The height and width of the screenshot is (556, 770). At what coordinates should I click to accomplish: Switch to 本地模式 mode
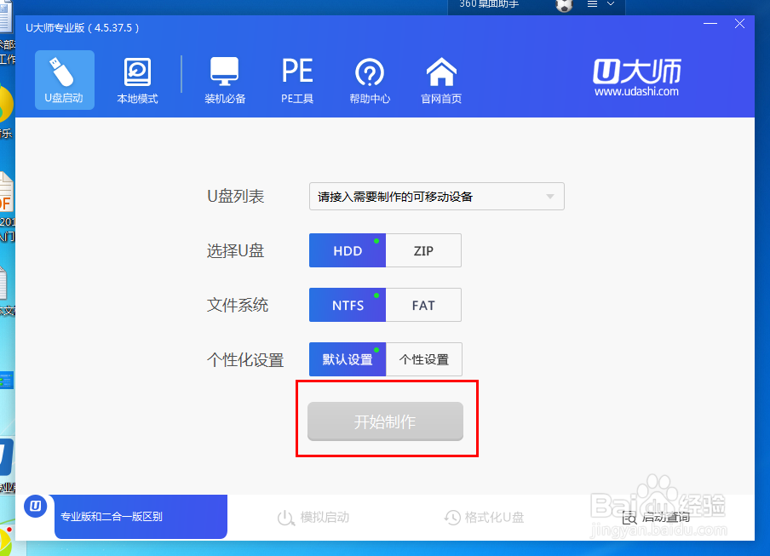tap(137, 81)
